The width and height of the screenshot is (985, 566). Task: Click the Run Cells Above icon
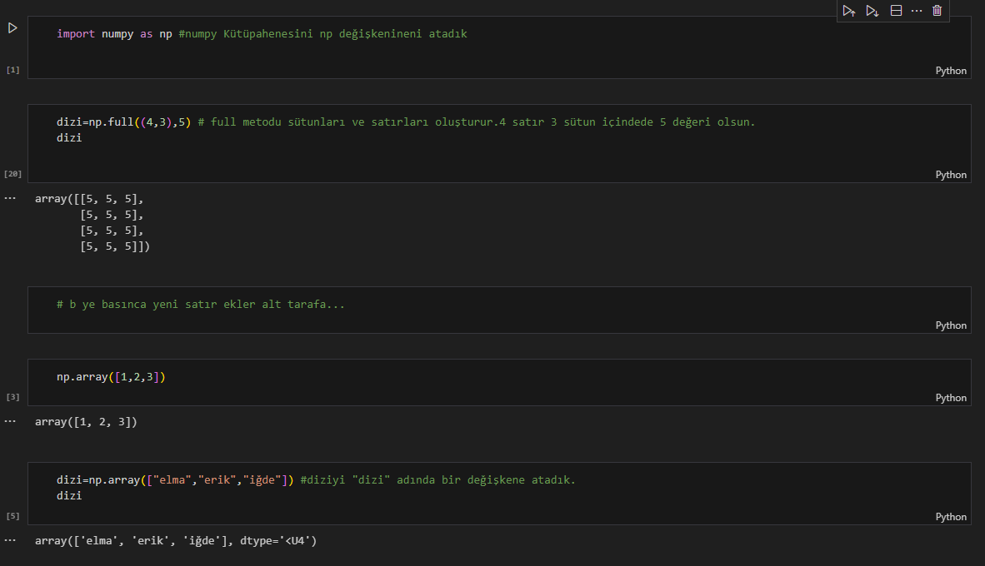tap(849, 11)
